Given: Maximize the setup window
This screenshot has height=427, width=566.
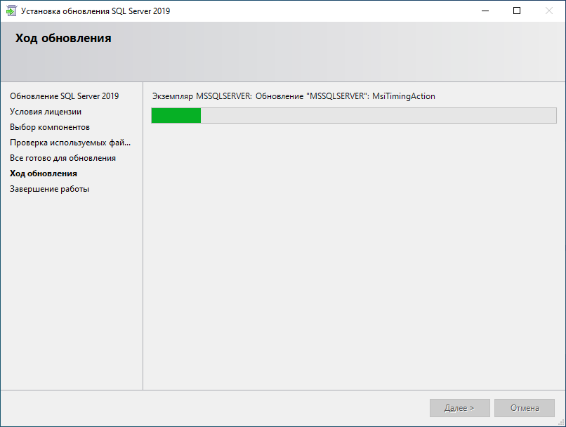Looking at the screenshot, I should 517,11.
